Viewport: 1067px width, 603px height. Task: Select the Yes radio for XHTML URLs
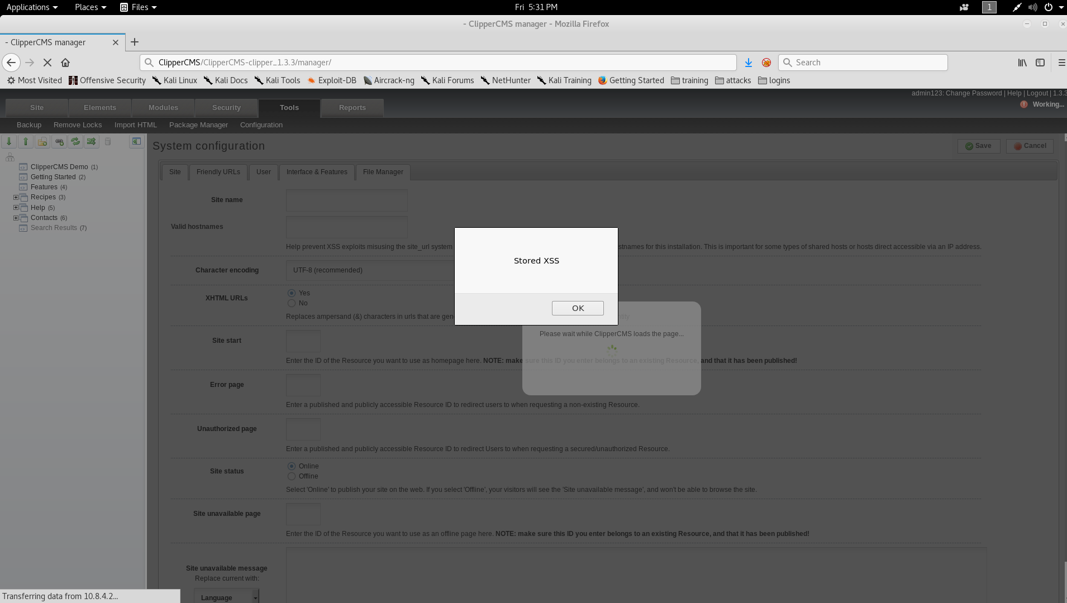click(x=292, y=293)
